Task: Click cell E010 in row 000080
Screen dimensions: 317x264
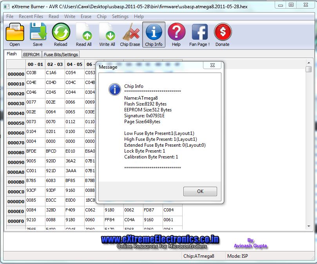Action: pos(74,153)
